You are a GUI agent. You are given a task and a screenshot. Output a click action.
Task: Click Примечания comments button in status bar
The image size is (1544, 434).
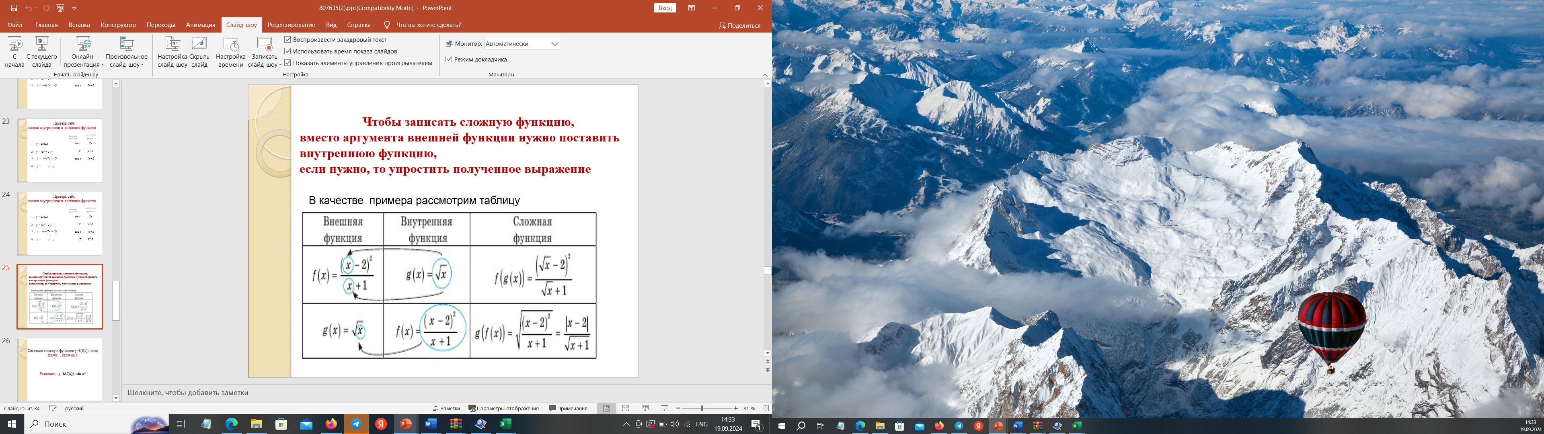[568, 408]
